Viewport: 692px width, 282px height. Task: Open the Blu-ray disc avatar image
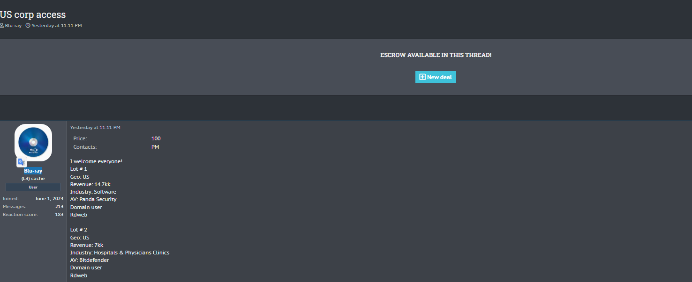click(x=33, y=142)
